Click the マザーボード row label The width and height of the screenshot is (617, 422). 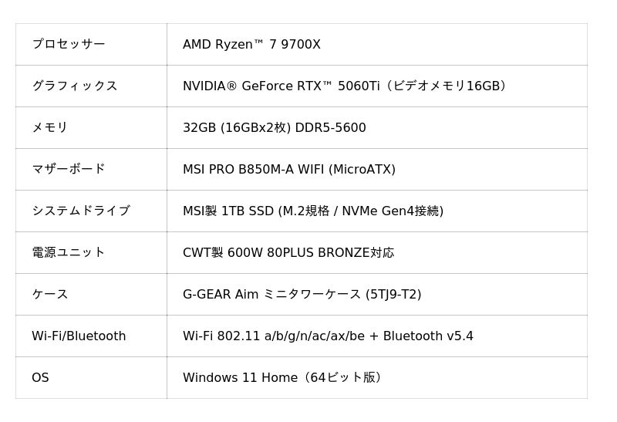click(69, 170)
